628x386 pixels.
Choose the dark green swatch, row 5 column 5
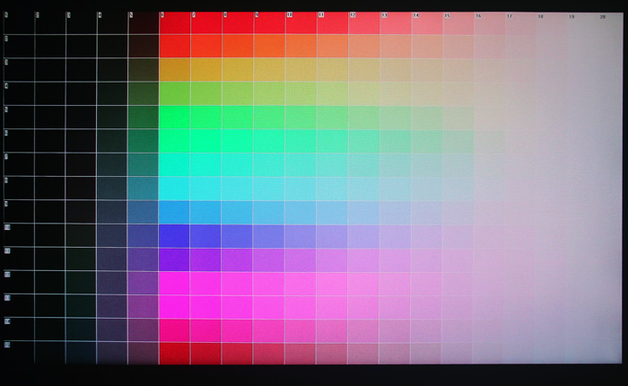(144, 117)
